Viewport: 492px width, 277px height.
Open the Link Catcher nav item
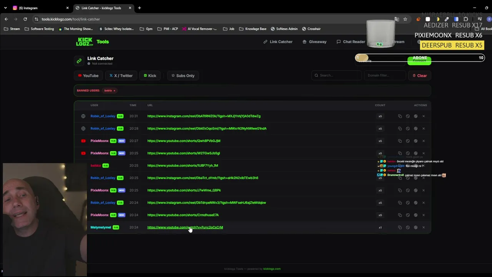(x=278, y=42)
